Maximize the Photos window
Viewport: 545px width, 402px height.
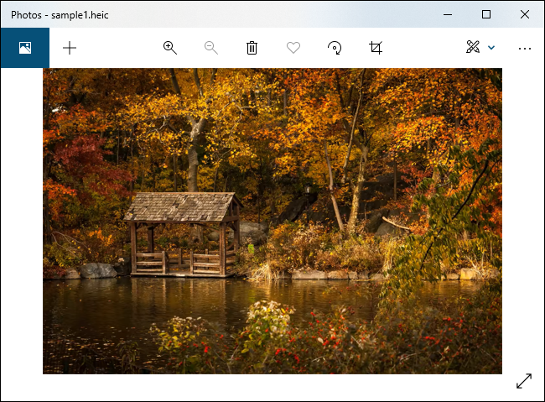(x=486, y=14)
